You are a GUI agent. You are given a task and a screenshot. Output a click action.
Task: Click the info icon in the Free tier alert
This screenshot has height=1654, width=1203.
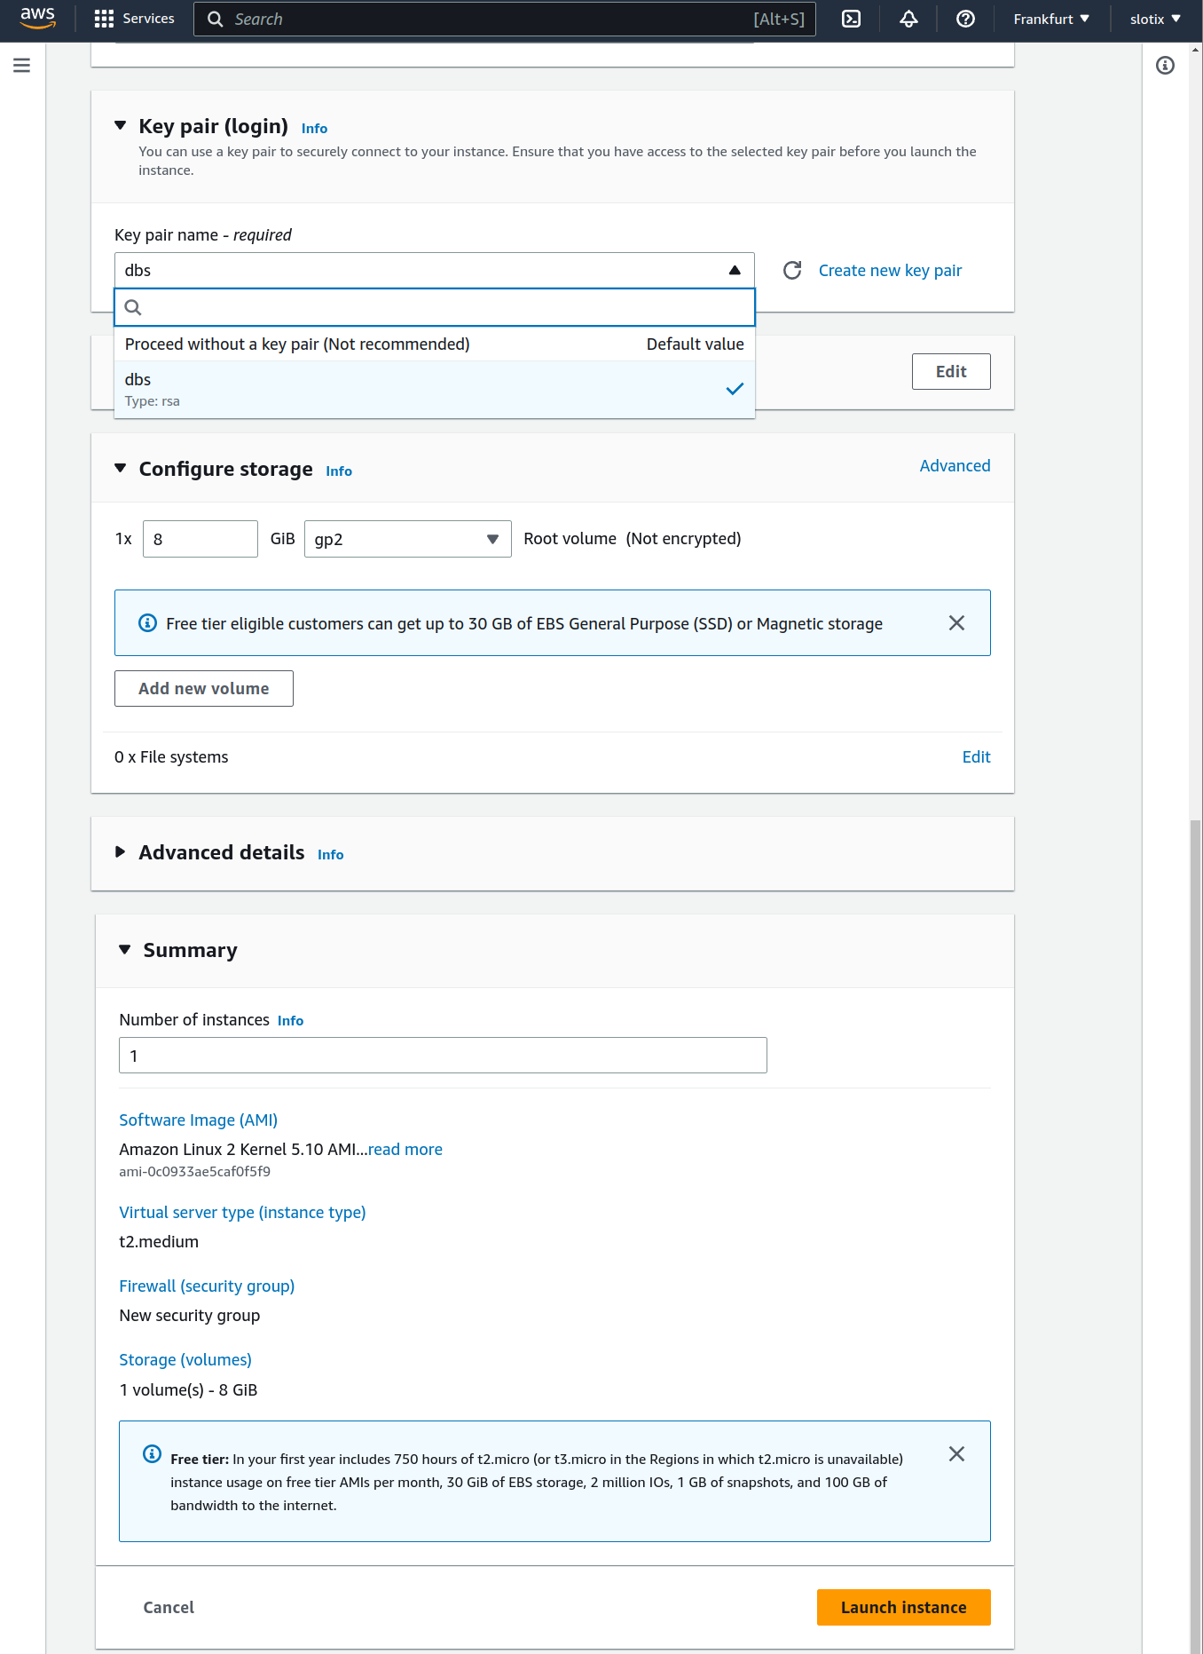coord(152,1453)
